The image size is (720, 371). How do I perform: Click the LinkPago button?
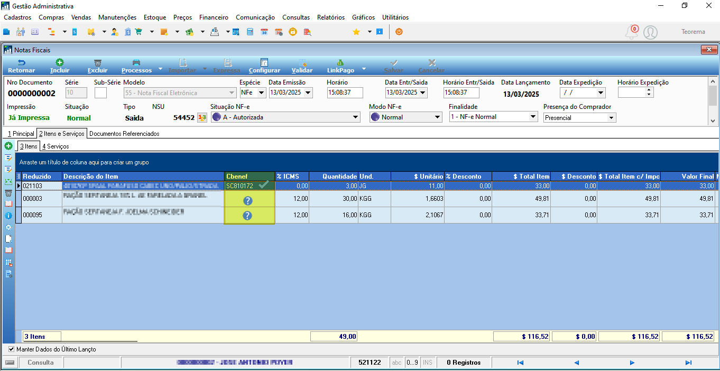[340, 66]
